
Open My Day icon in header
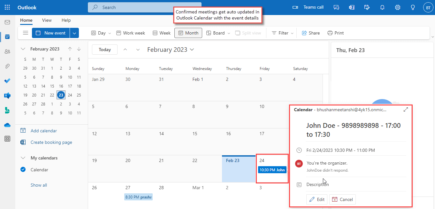pos(367,7)
